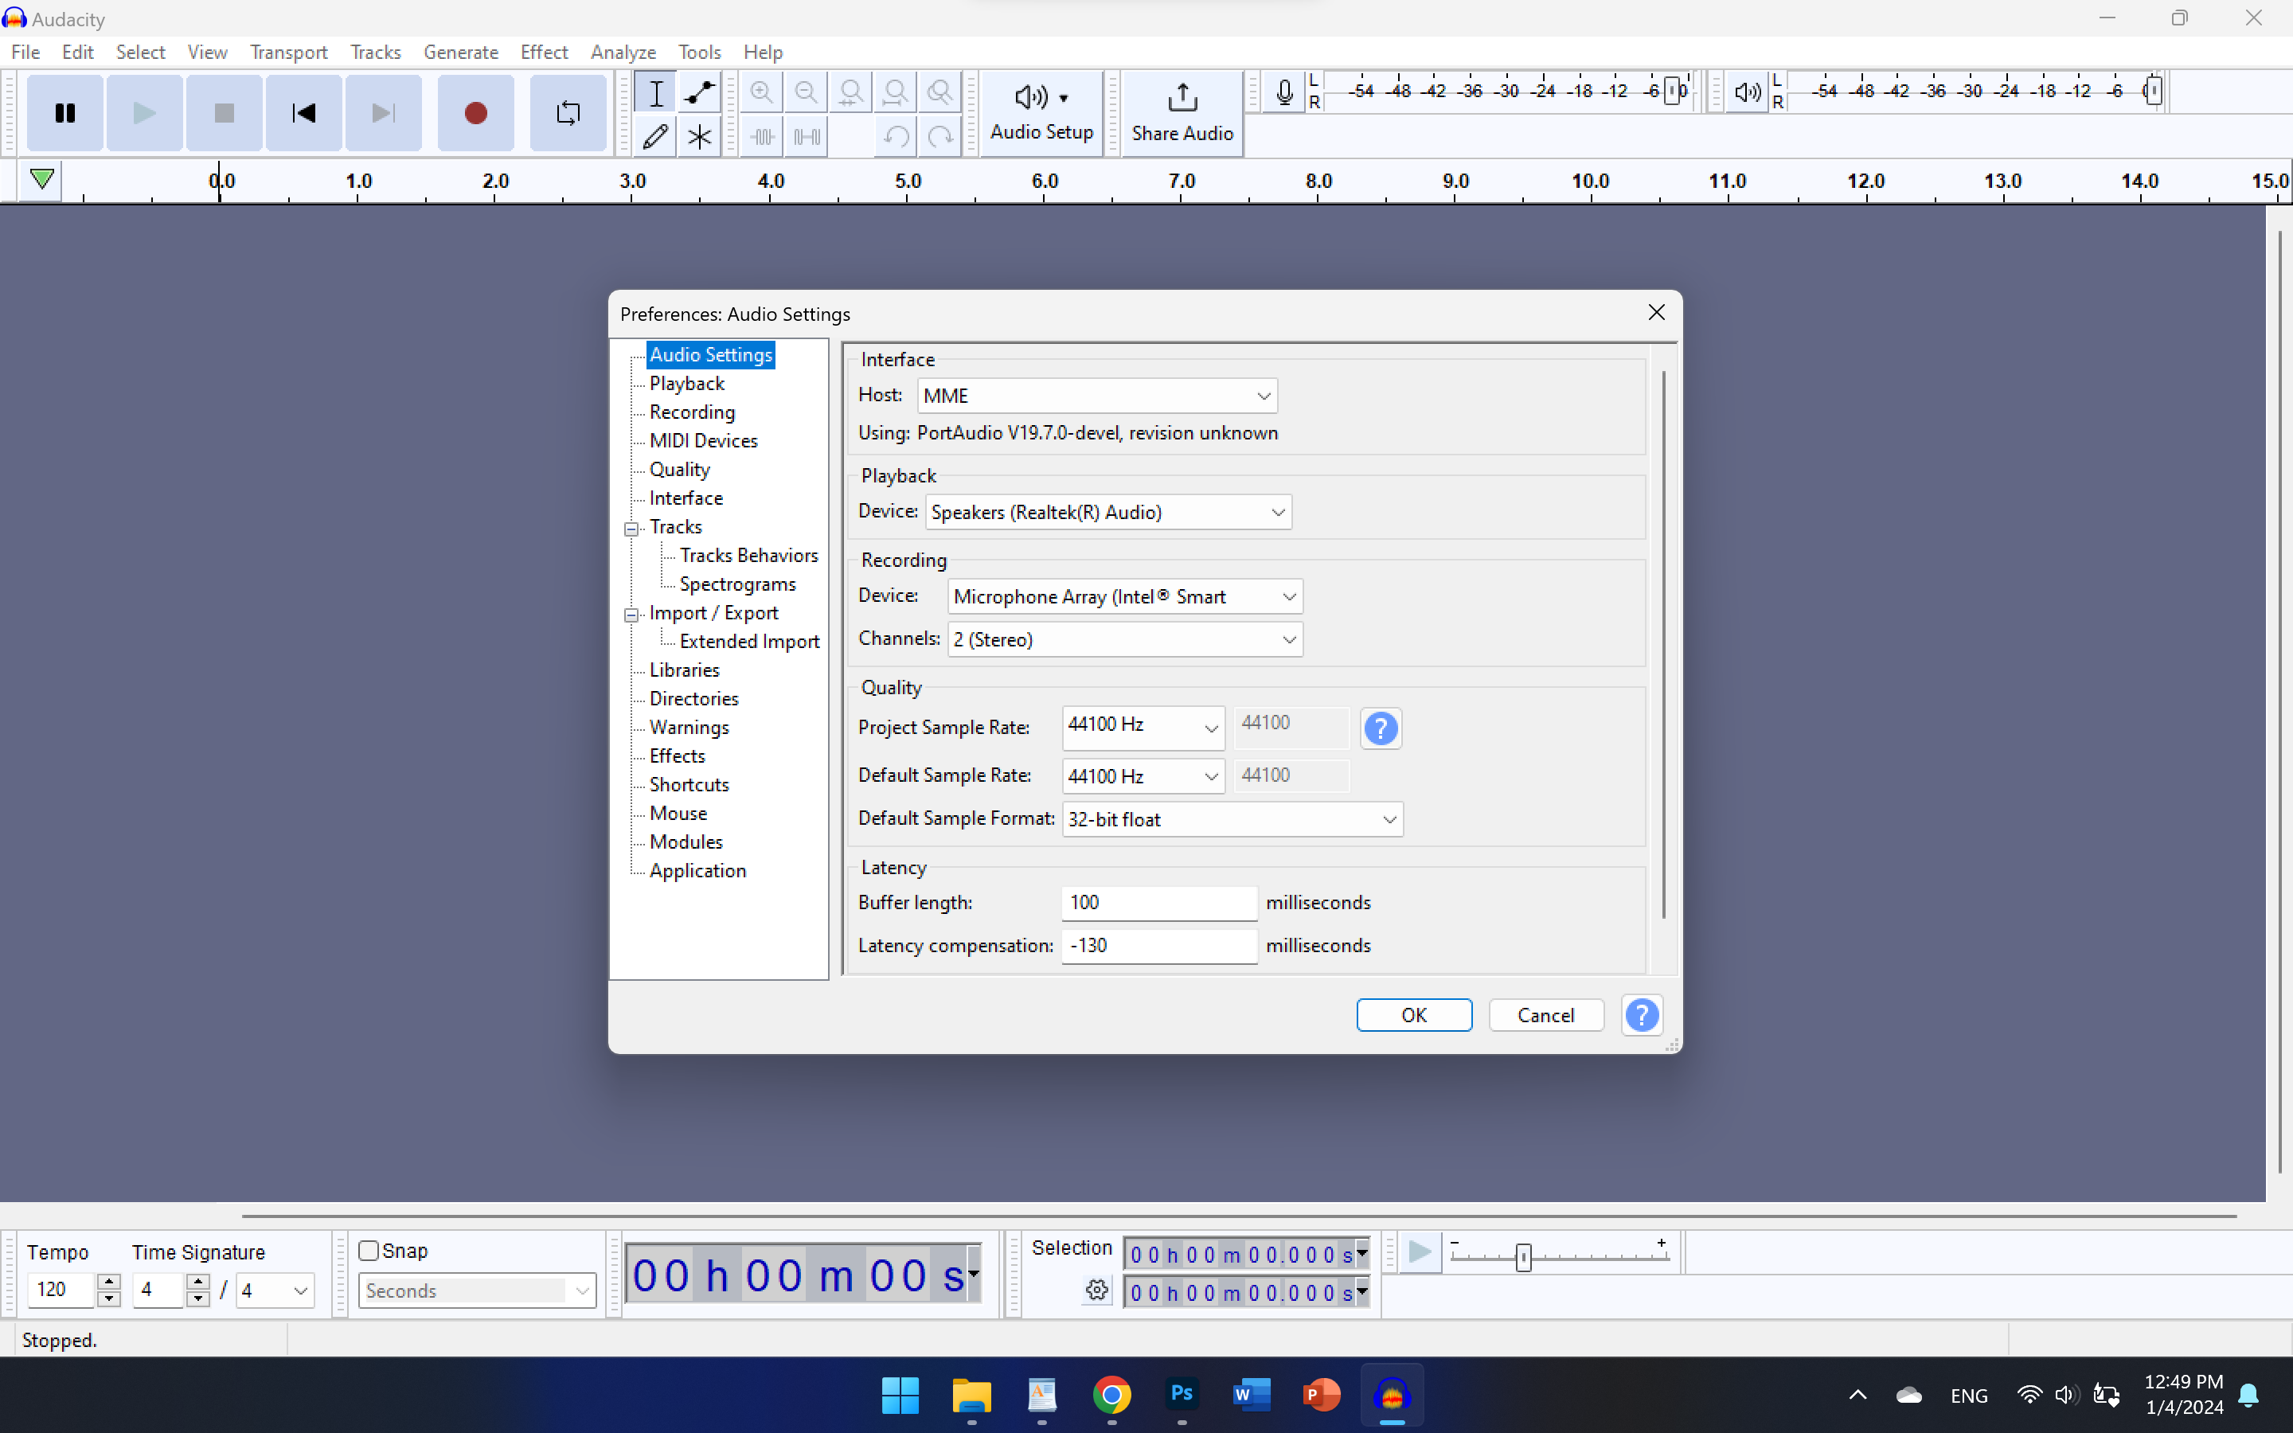
Task: Collapse the Import / Export tree node
Action: [631, 615]
